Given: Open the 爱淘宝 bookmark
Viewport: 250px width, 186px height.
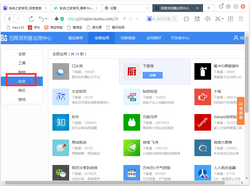Looking at the screenshot, I should (75, 28).
